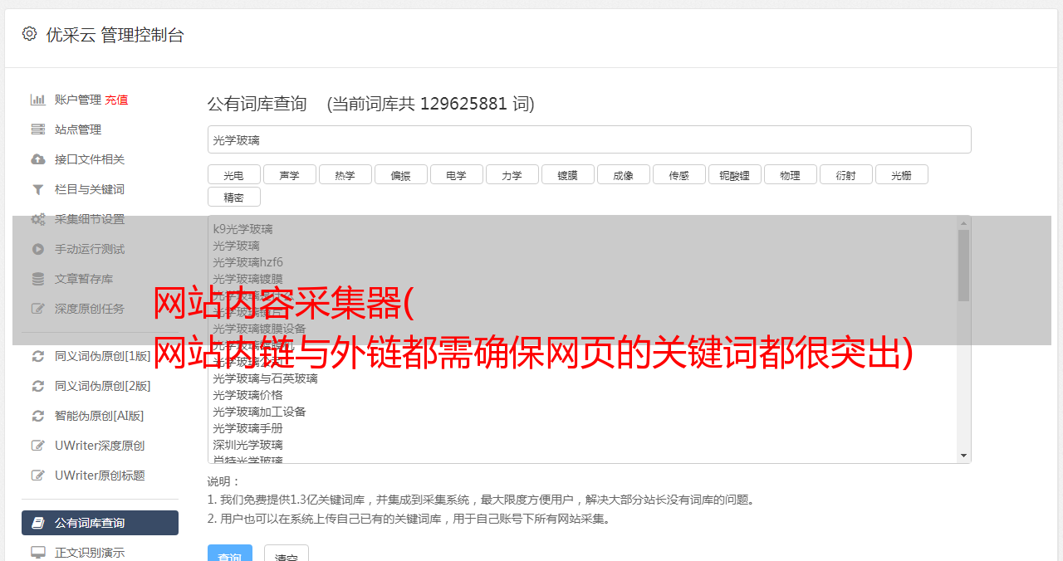Click the play circle icon for 手动运行测试
This screenshot has height=561, width=1063.
37,249
